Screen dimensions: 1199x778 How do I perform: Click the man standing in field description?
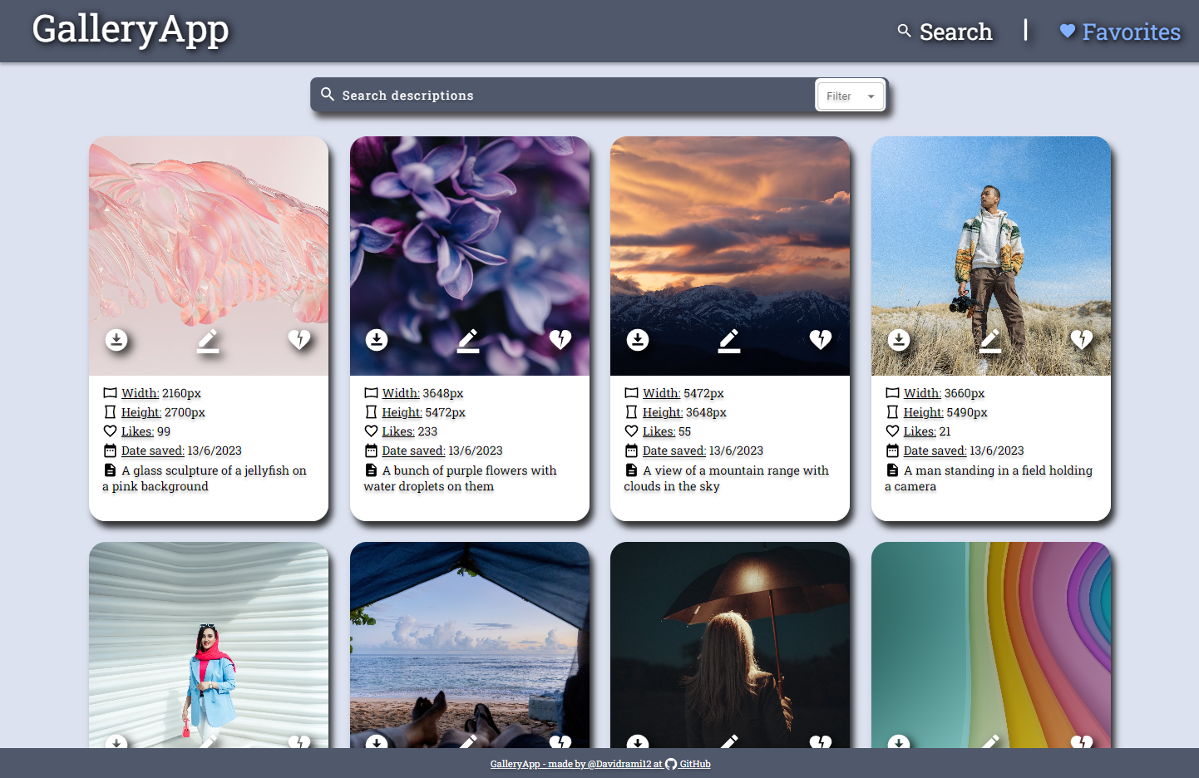[989, 479]
